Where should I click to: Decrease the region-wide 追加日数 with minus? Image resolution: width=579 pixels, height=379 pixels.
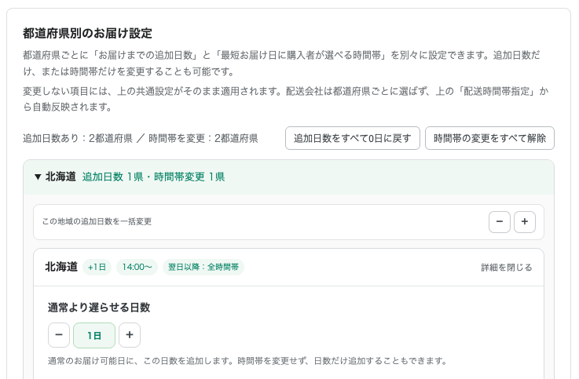pyautogui.click(x=500, y=222)
